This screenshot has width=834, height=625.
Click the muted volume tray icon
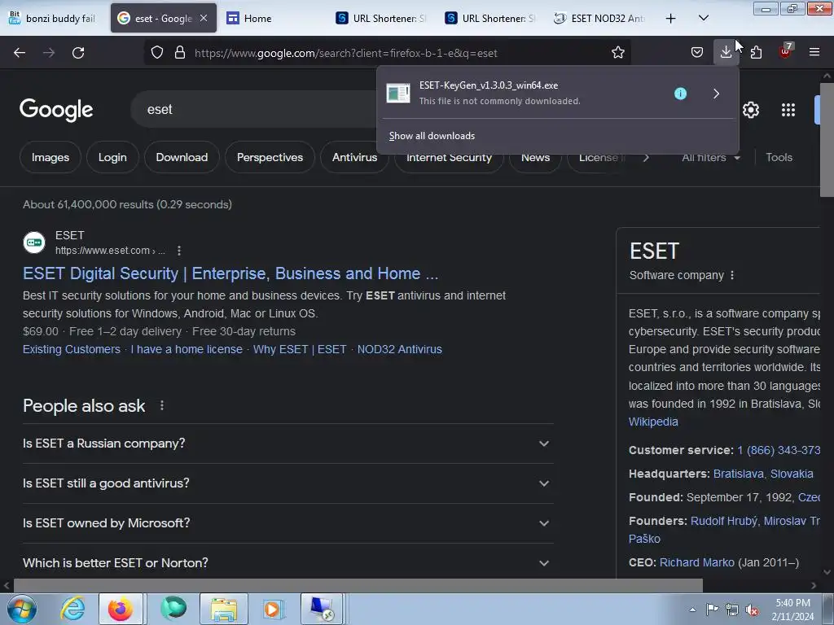point(752,610)
